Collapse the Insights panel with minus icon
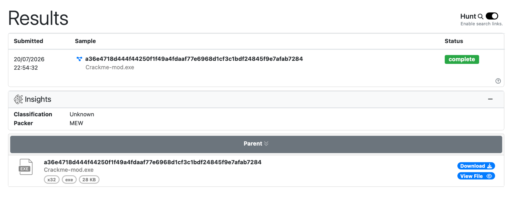The height and width of the screenshot is (200, 519). [x=490, y=99]
